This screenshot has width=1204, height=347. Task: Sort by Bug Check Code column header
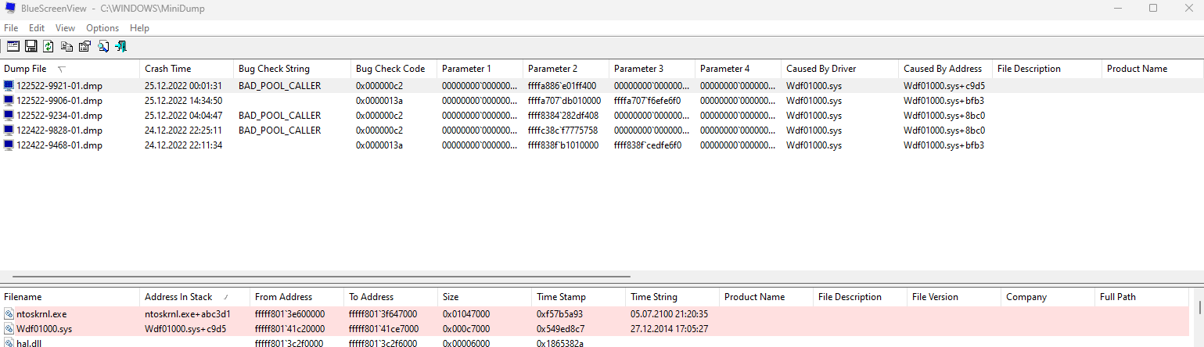[x=394, y=69]
